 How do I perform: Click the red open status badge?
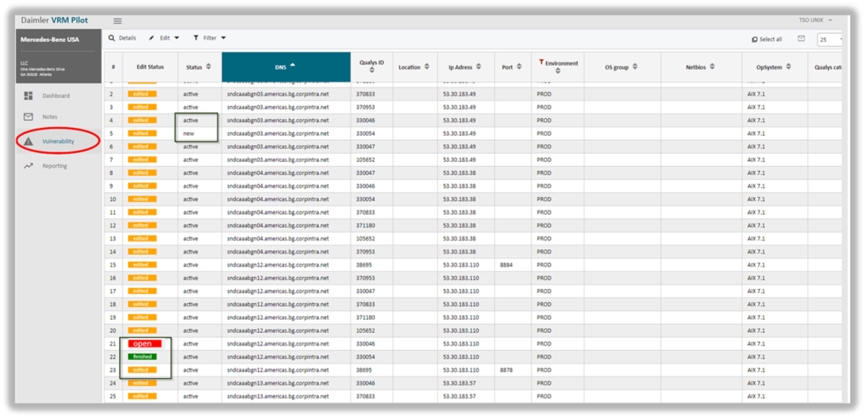(142, 343)
